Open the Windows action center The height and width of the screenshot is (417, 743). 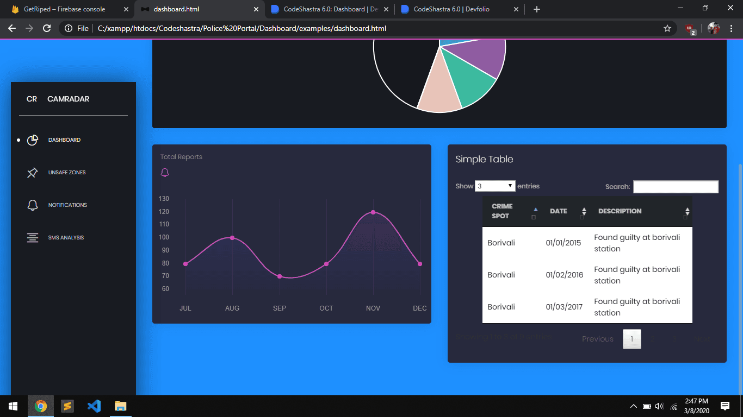[x=725, y=406]
